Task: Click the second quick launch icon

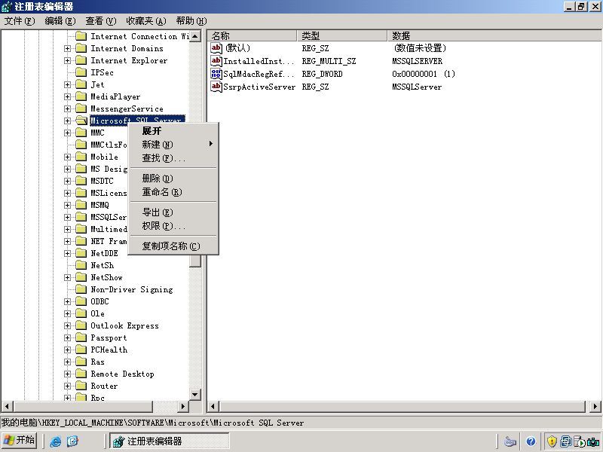Action: [72, 441]
